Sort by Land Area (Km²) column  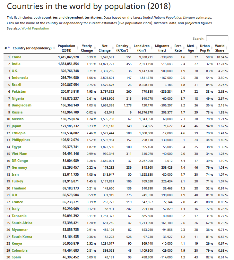[143, 48]
